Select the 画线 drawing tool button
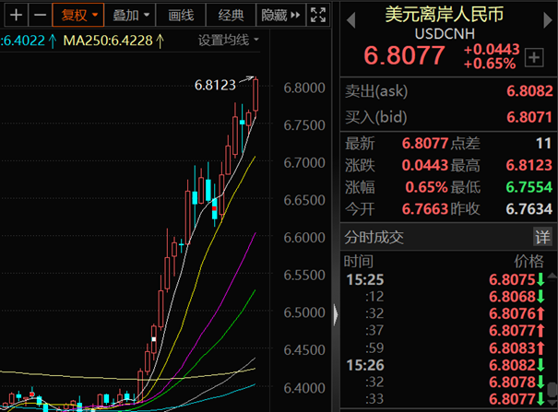Image resolution: width=558 pixels, height=412 pixels. click(182, 15)
